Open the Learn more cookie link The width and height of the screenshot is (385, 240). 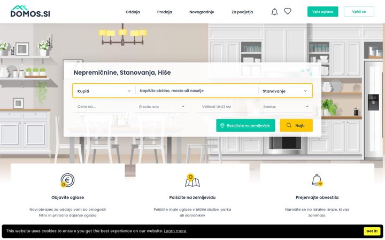pos(175,231)
